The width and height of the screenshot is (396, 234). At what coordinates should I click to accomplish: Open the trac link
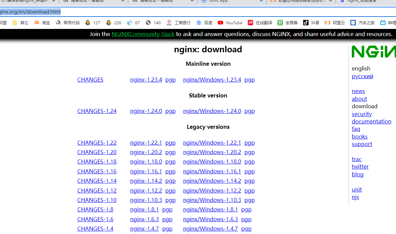click(x=357, y=159)
